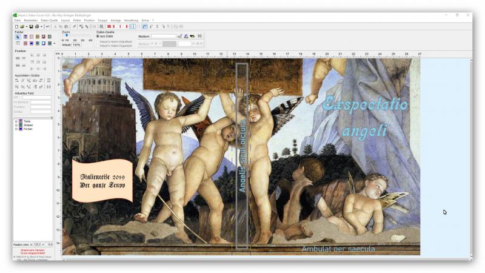Click the Cut scissors icon
Viewport: 485px width, 273px height.
[x=55, y=27]
